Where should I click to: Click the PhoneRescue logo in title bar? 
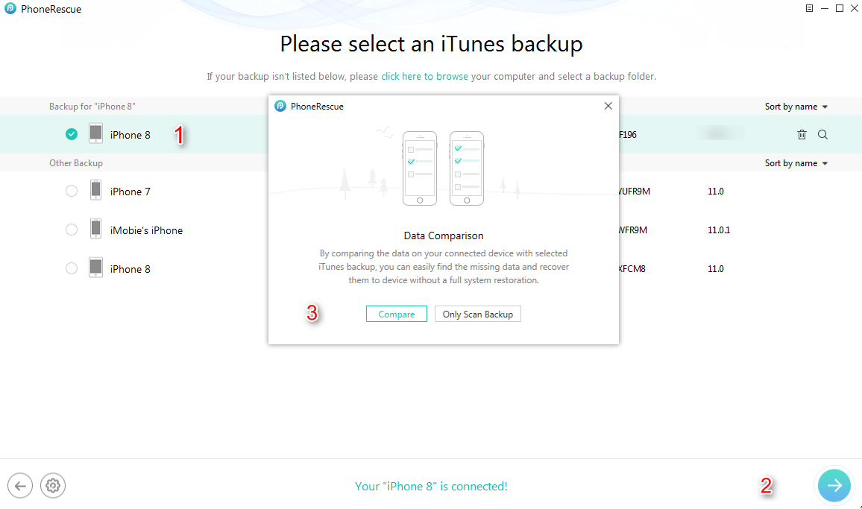click(x=10, y=9)
